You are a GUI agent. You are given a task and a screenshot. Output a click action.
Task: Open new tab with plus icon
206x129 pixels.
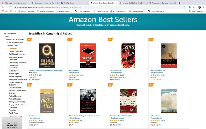(180, 2)
